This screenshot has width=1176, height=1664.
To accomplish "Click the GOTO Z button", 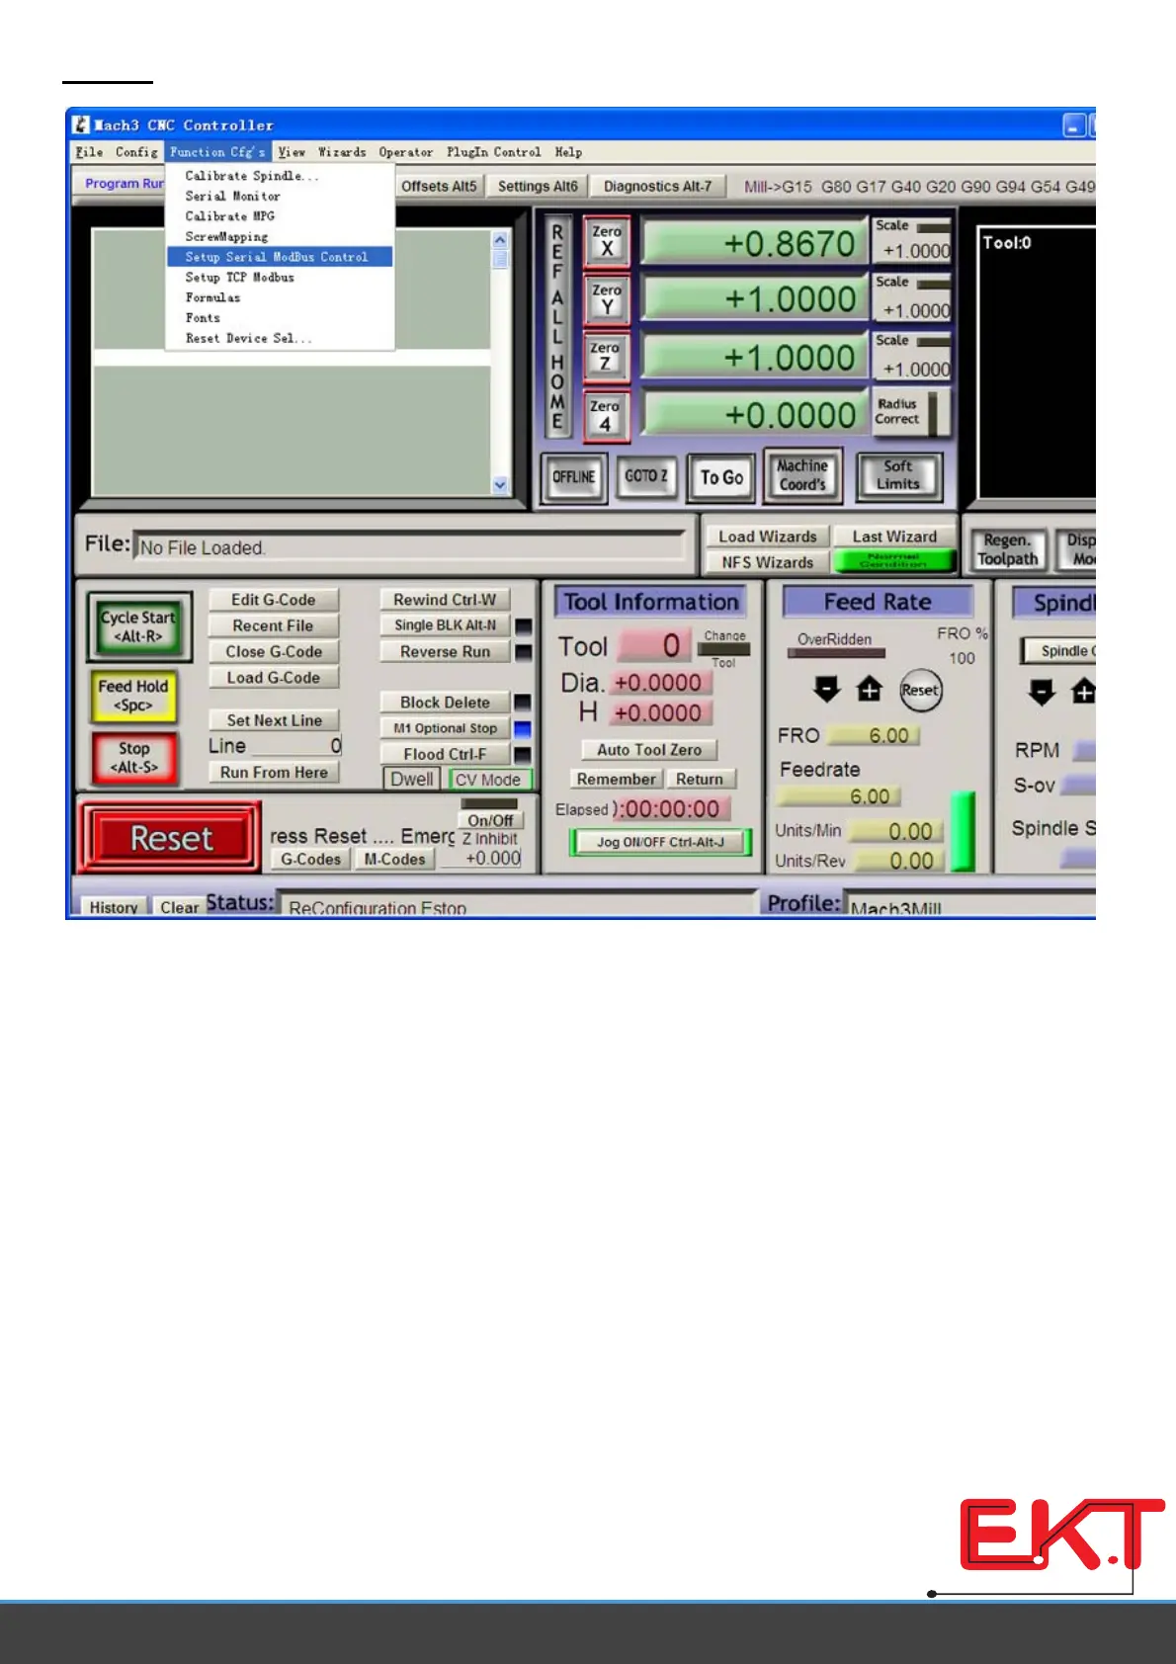I will (x=646, y=477).
